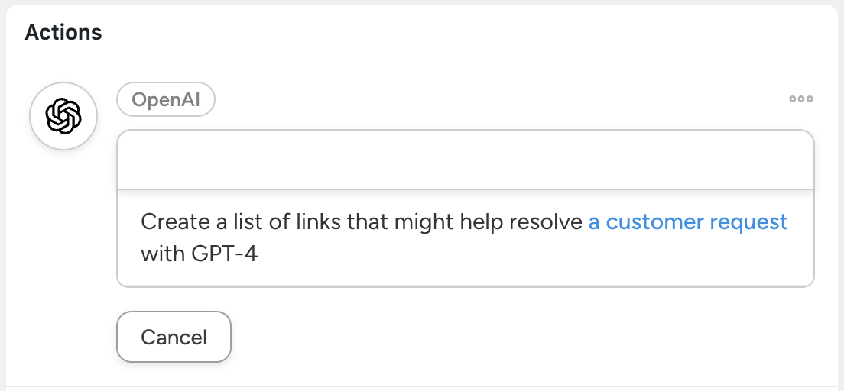This screenshot has width=844, height=391.
Task: Click the Actions section heading
Action: (x=63, y=32)
